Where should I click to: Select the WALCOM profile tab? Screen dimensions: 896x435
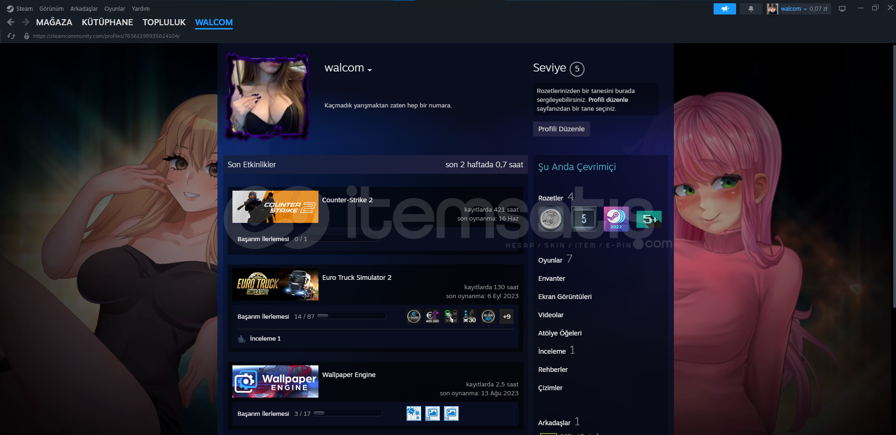pyautogui.click(x=214, y=22)
